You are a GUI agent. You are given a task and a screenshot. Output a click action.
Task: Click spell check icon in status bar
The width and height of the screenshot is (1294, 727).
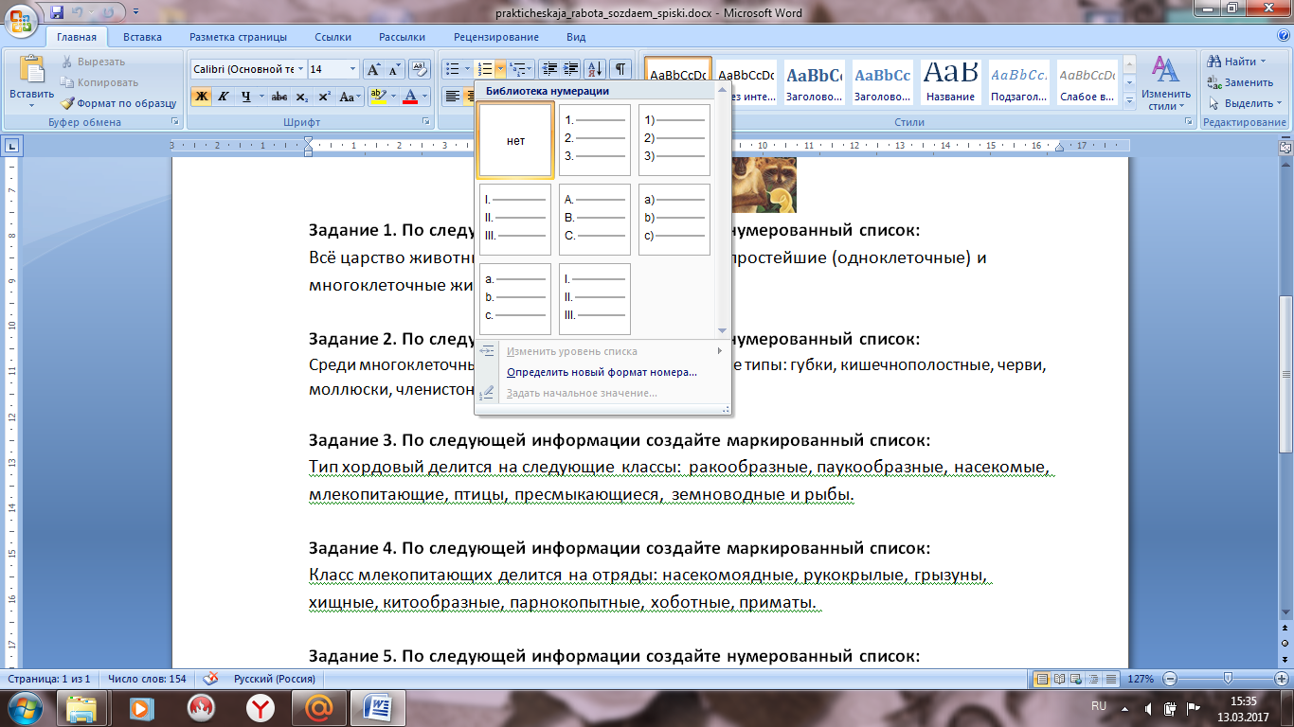click(210, 679)
